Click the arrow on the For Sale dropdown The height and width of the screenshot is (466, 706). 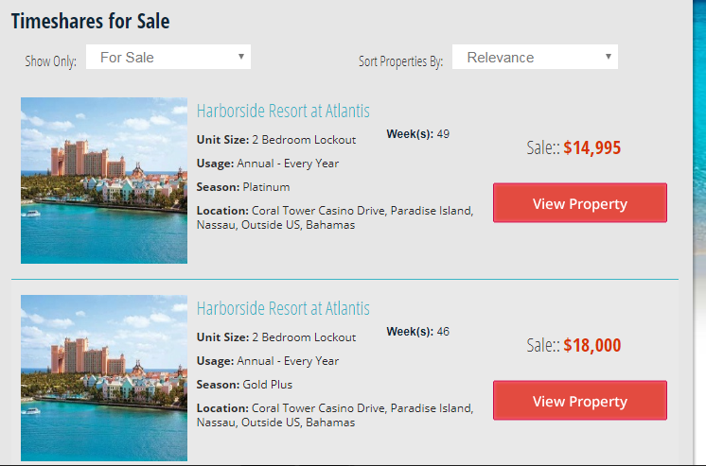pyautogui.click(x=241, y=57)
